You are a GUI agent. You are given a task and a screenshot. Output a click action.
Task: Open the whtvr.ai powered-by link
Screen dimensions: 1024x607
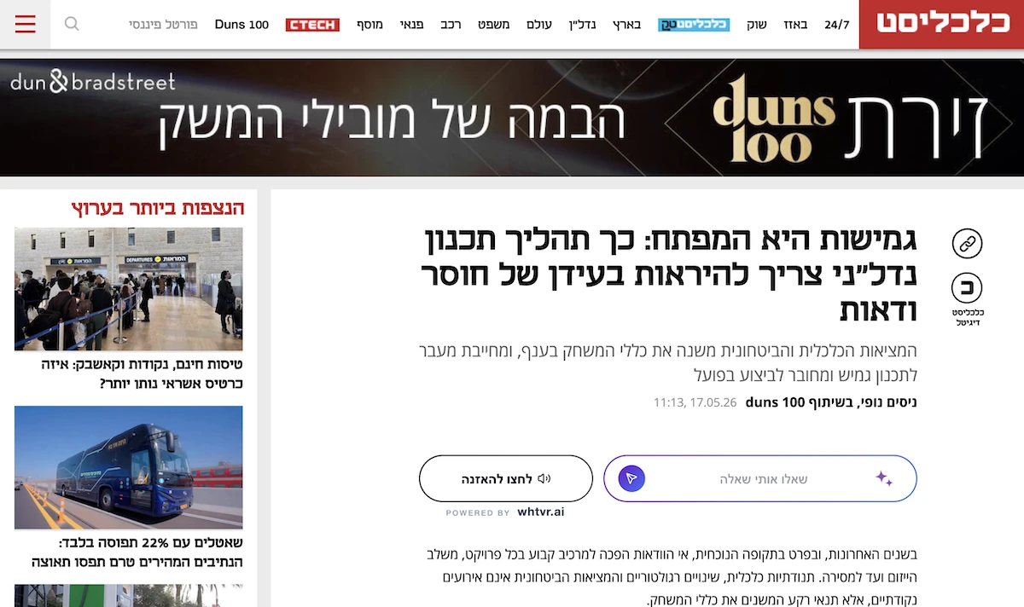[x=541, y=512]
